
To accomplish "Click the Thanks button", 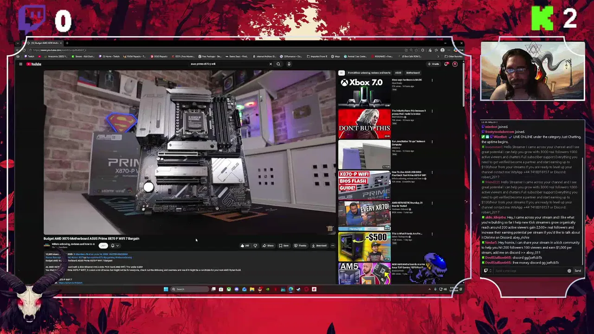I will [x=300, y=245].
